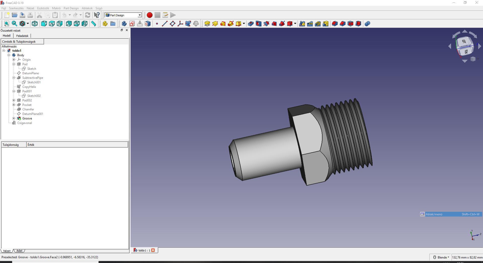Collapse the toldo1 document tree node
483x263 pixels.
[4, 51]
